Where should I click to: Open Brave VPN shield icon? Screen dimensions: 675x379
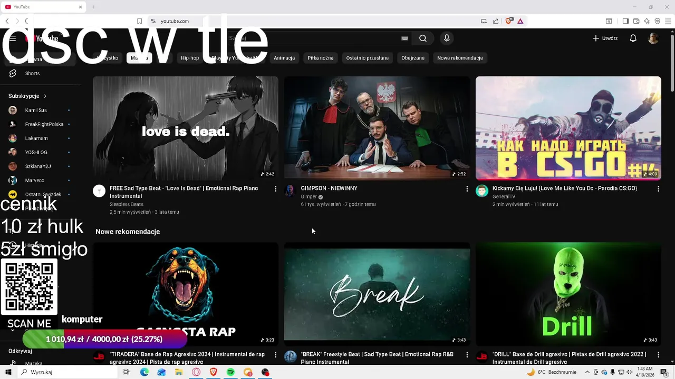[657, 21]
